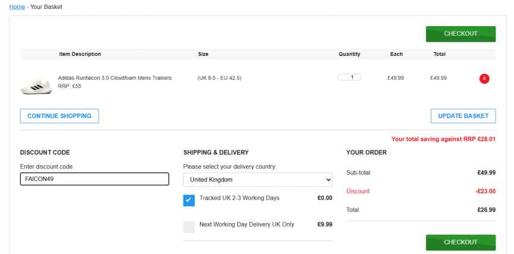Click the Item Description column header
The image size is (514, 254).
[80, 54]
